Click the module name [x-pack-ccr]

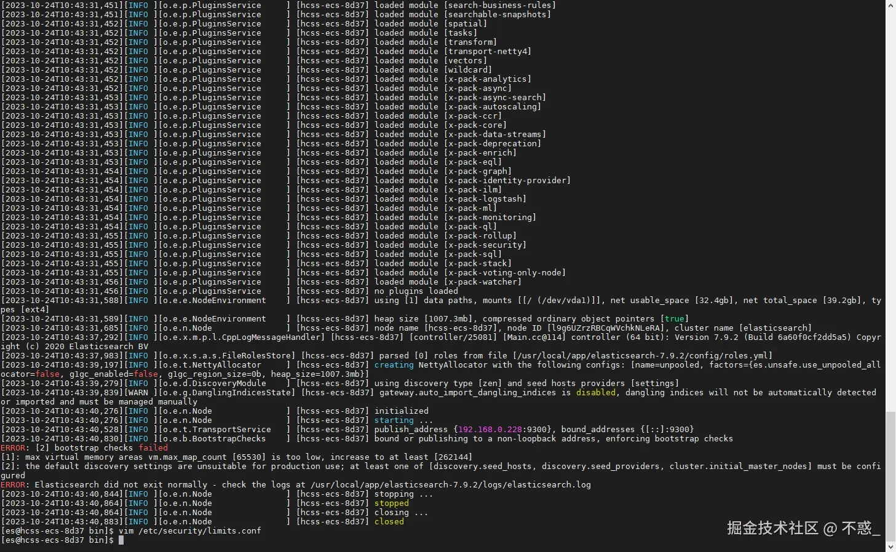(x=472, y=116)
